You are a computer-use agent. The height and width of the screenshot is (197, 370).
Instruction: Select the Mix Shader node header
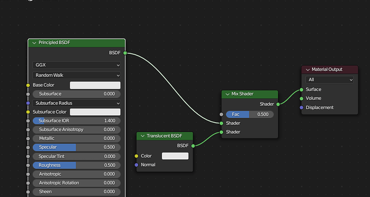click(x=250, y=94)
